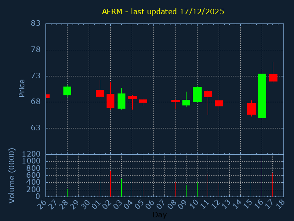Image resolution: width=294 pixels, height=221 pixels.
Task: Click the Volume (0000) axis label
Action: [12, 175]
